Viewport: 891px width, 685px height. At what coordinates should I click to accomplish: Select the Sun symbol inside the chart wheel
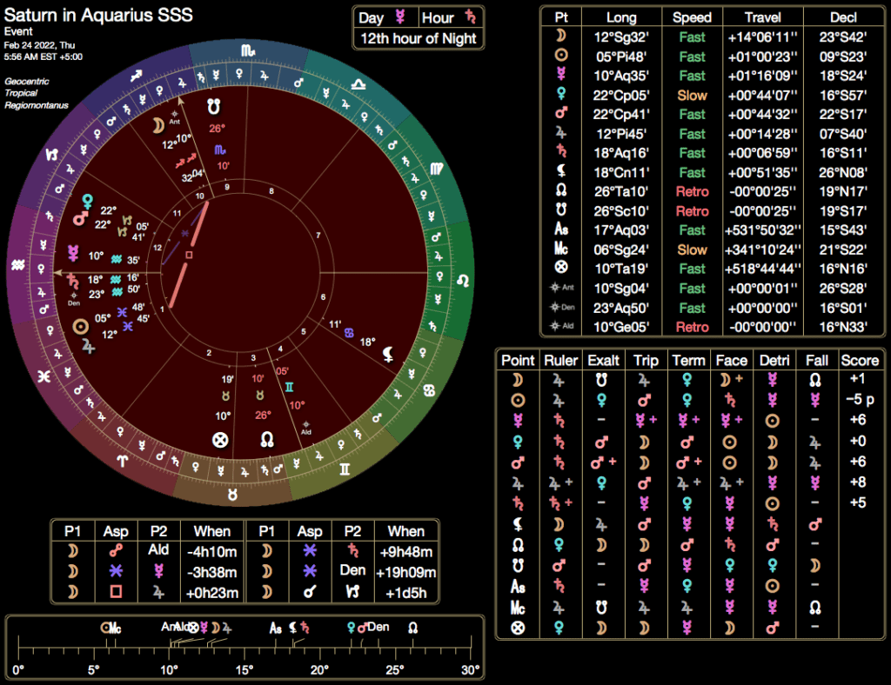click(81, 327)
